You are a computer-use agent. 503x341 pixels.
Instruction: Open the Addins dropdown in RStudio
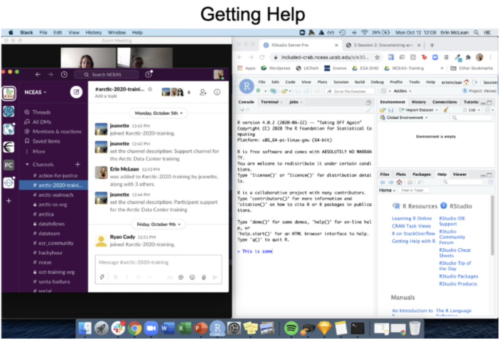pos(402,91)
